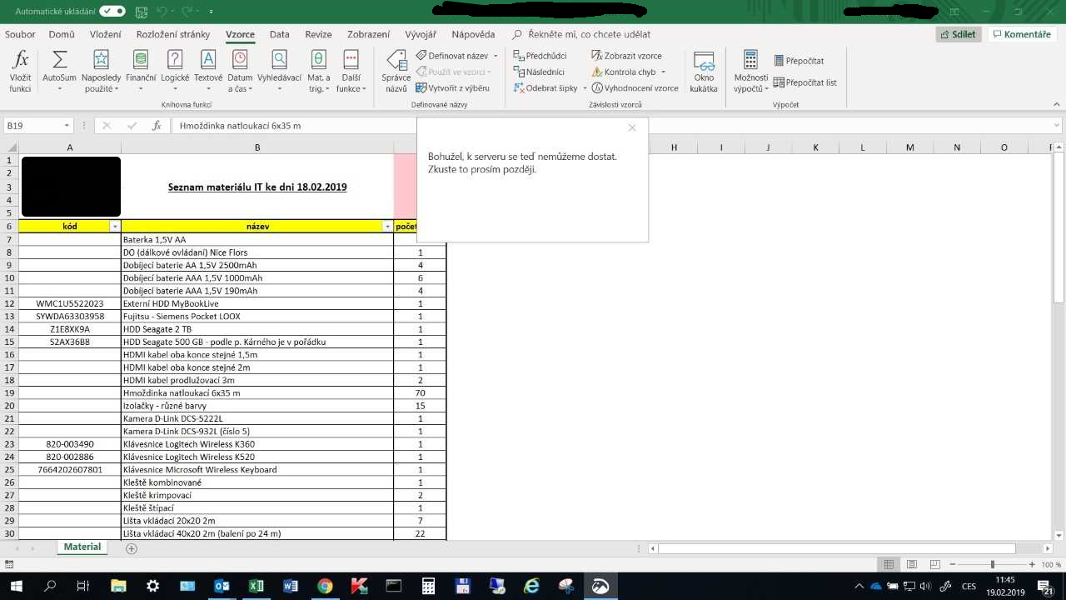The height and width of the screenshot is (600, 1066).
Task: Click Následníci trace dependents
Action: point(538,72)
